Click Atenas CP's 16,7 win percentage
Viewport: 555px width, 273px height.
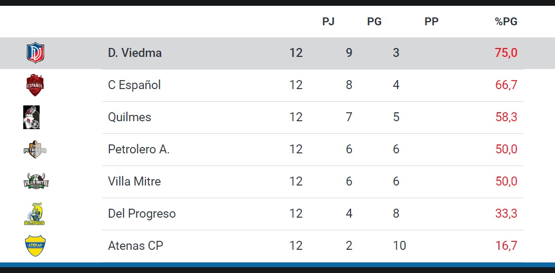coord(506,246)
